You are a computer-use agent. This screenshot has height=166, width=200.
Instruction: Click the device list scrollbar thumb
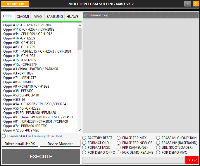[x=80, y=39]
